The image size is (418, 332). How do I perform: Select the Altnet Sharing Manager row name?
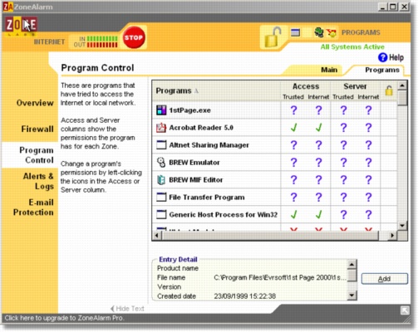click(x=209, y=145)
